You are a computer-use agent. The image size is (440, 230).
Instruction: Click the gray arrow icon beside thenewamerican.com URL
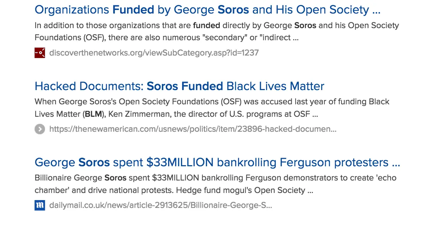tap(40, 129)
